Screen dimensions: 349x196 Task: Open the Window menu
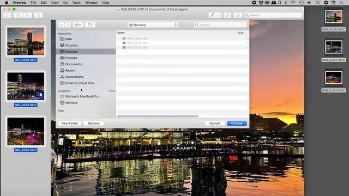click(x=91, y=3)
